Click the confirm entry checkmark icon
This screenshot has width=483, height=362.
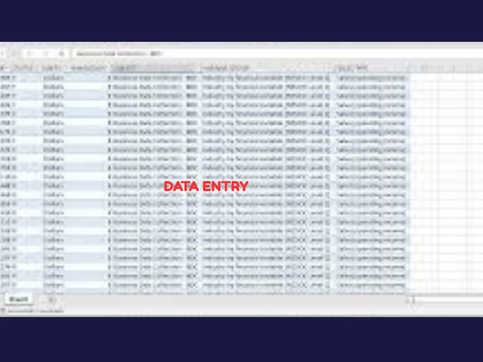pyautogui.click(x=45, y=54)
